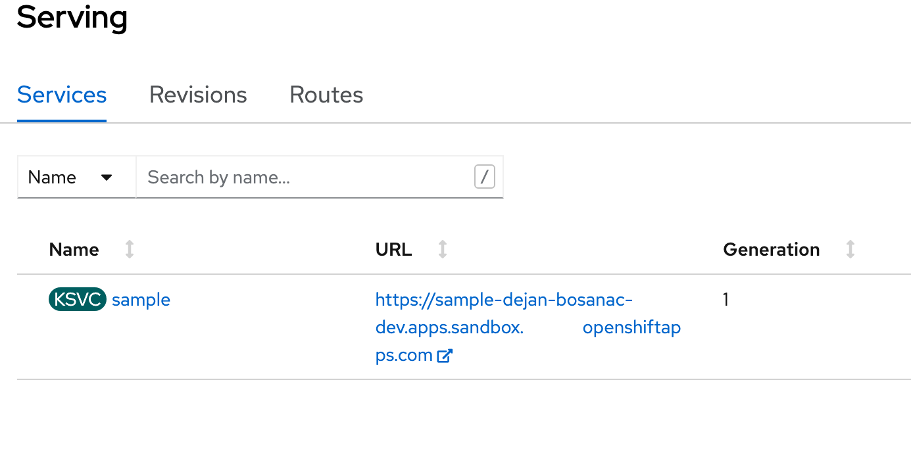Click the KSVC resource badge
The image size is (911, 474).
[78, 300]
